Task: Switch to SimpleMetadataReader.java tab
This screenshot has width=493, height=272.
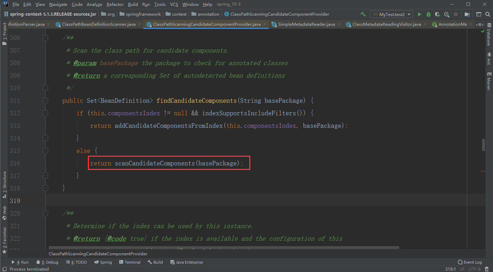Action: coord(306,24)
